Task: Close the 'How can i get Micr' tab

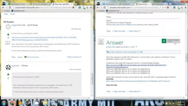Action: (72, 4)
